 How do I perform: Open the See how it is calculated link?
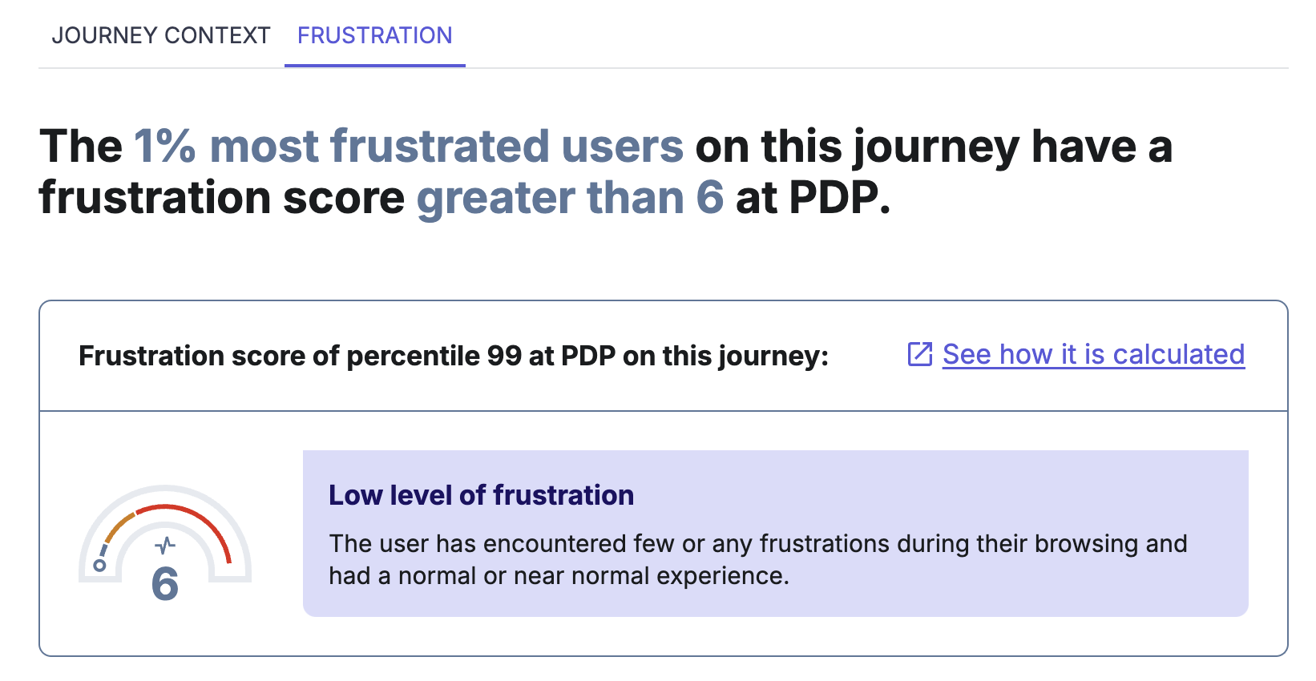click(x=1093, y=354)
